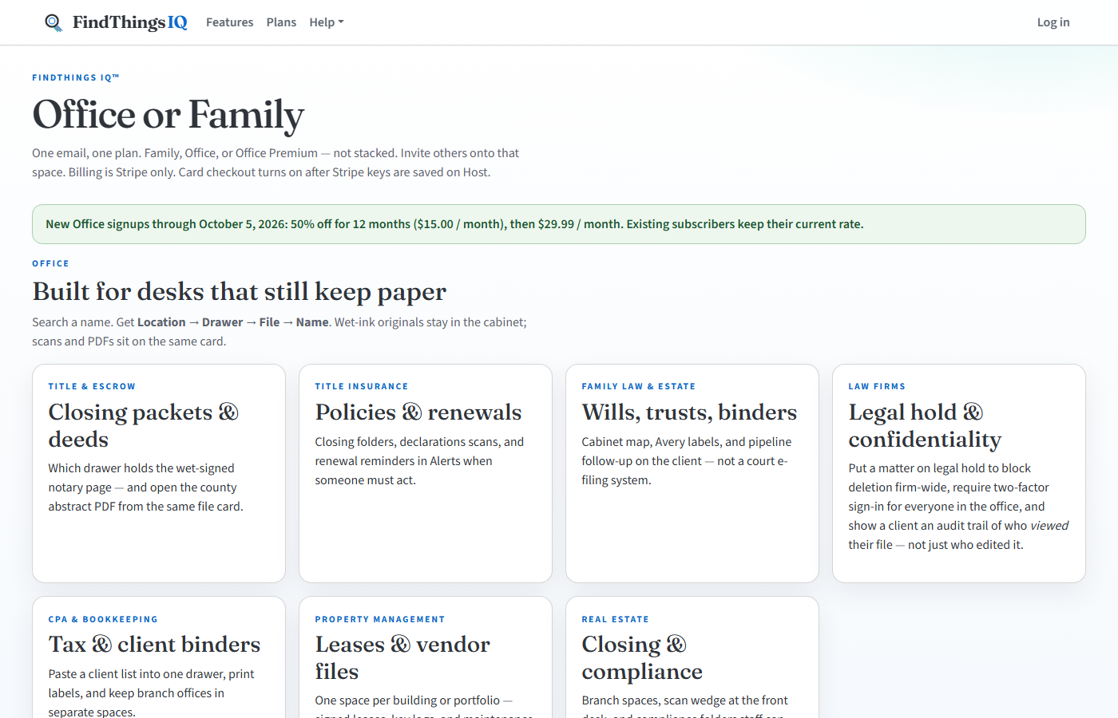This screenshot has height=718, width=1118.
Task: Select the Wills, trusts, binders heading
Action: pyautogui.click(x=689, y=412)
